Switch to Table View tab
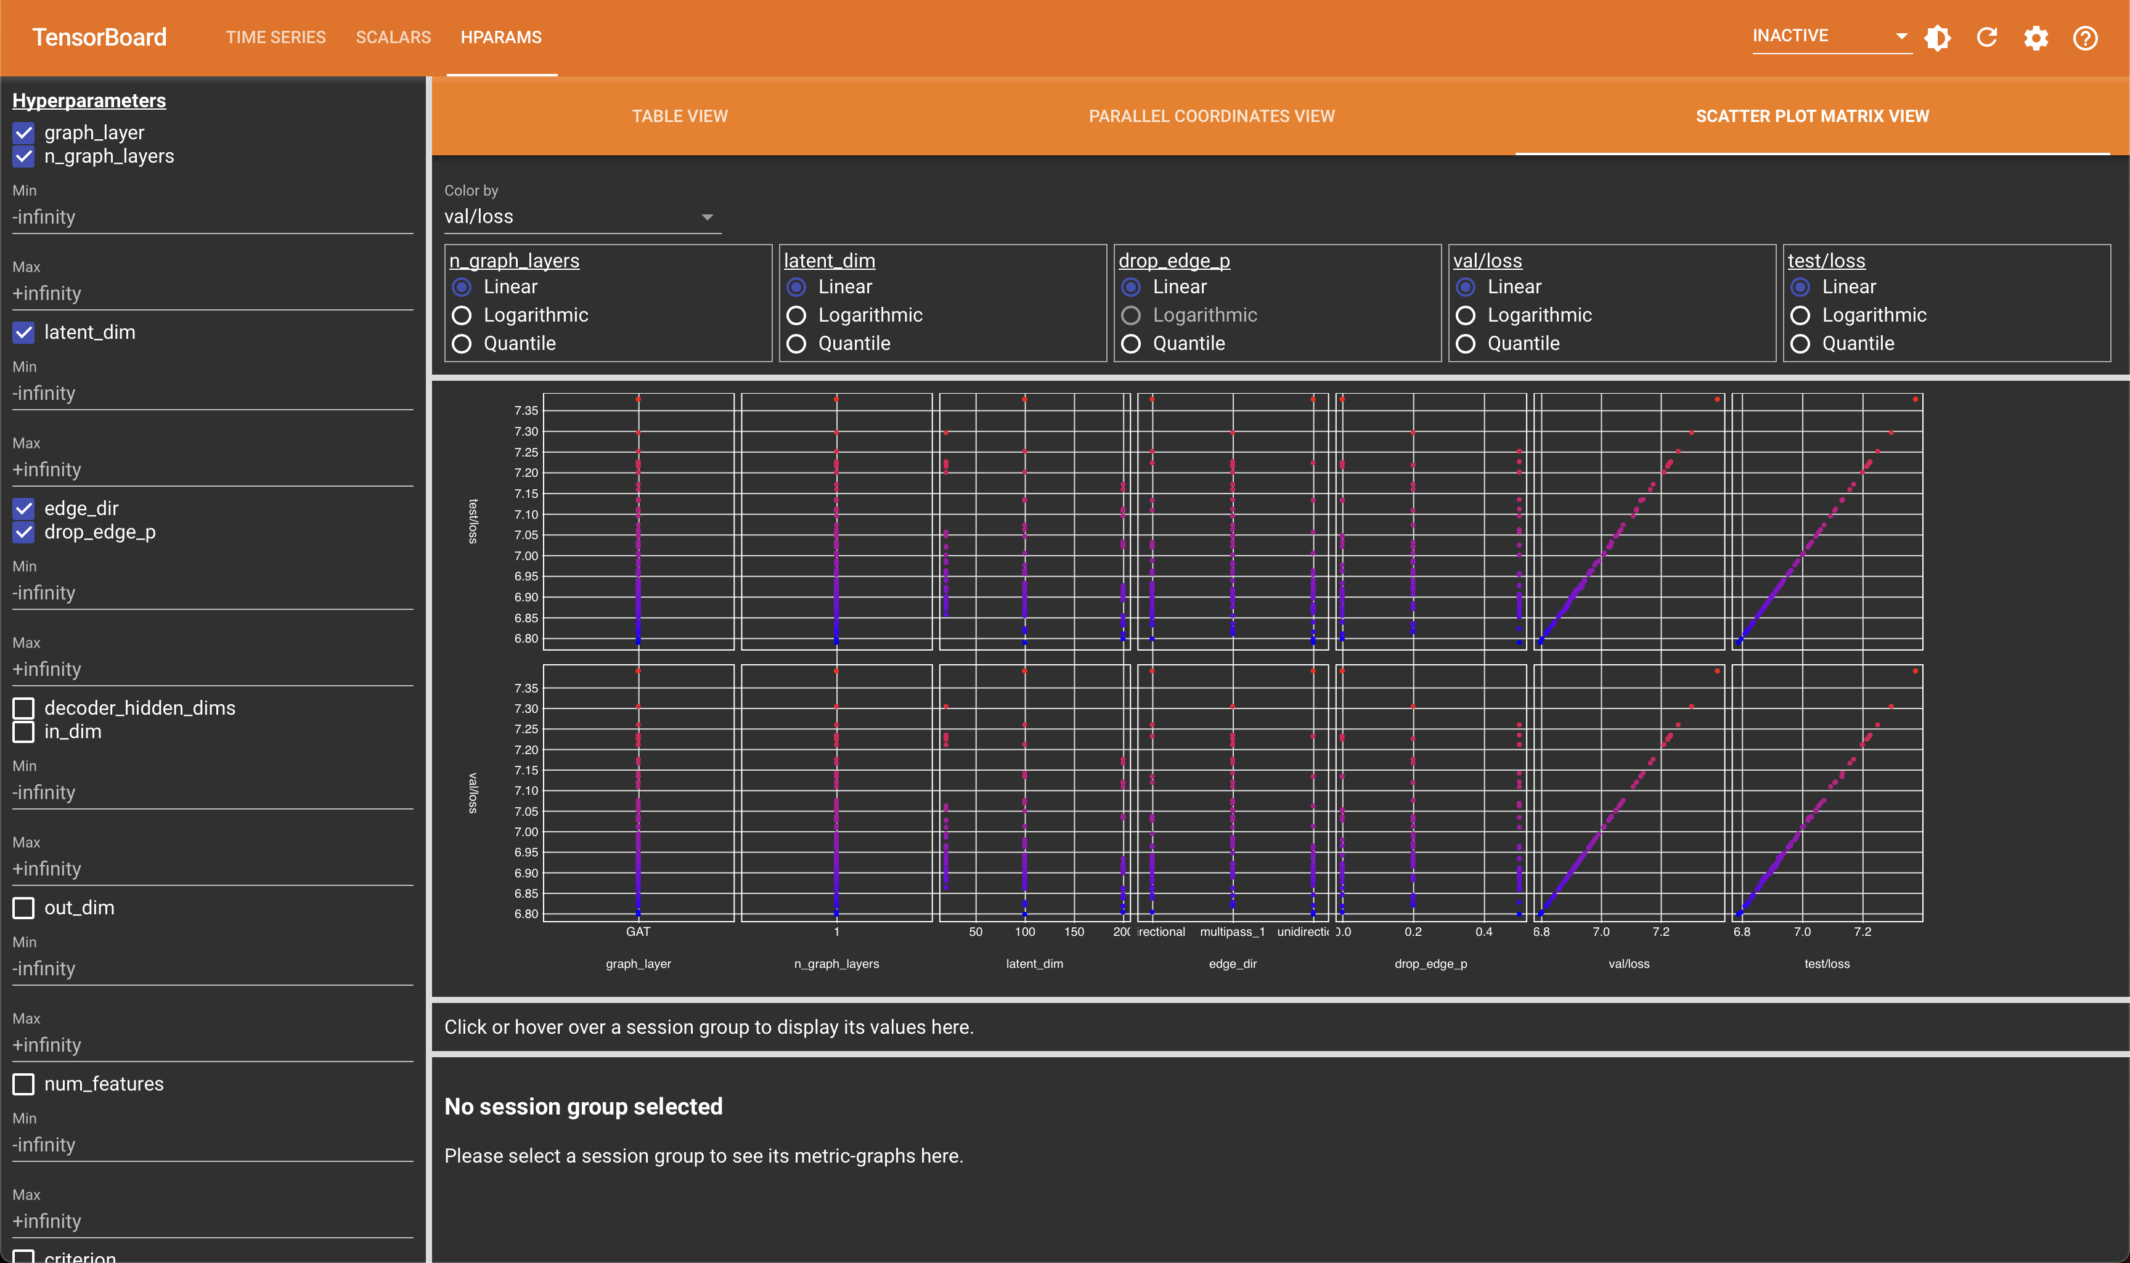The width and height of the screenshot is (2130, 1263). [x=679, y=116]
